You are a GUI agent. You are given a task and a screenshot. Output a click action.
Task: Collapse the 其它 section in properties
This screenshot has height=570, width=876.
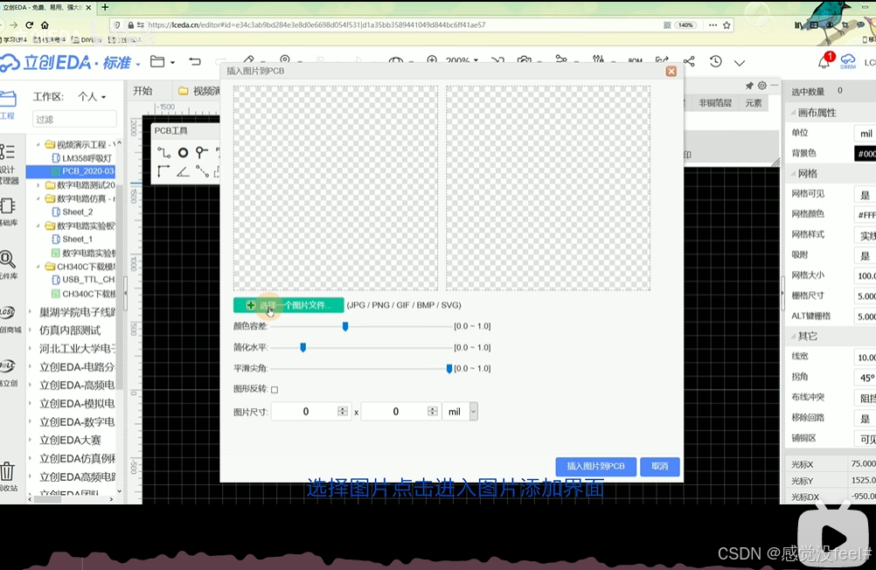pos(793,336)
